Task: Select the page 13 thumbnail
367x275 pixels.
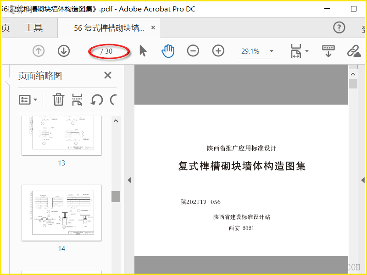Action: click(61, 135)
